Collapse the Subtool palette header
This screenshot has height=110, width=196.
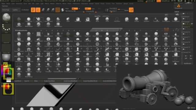point(177,12)
